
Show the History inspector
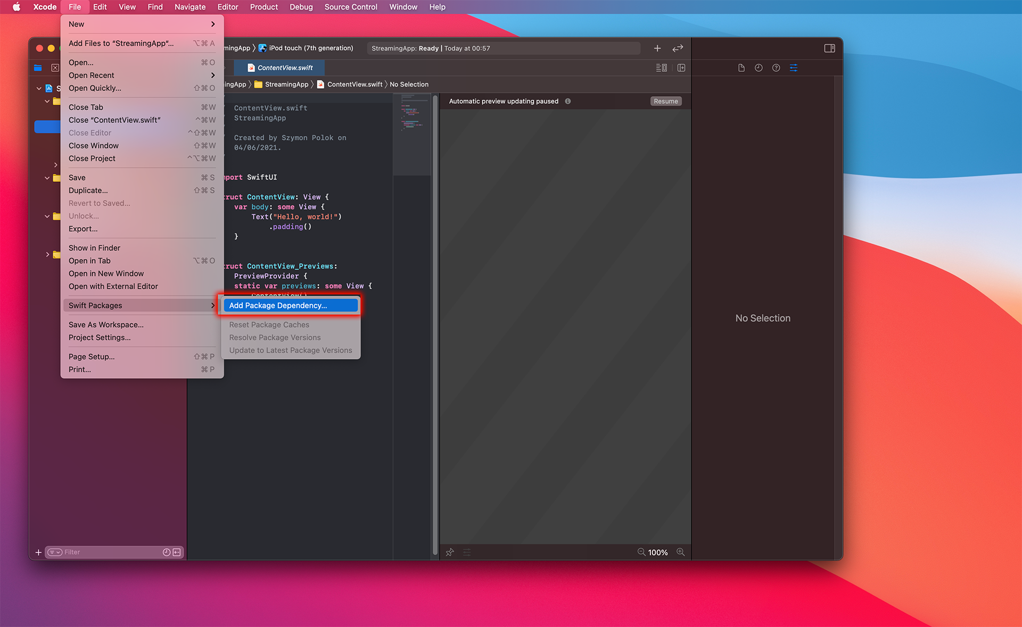(759, 68)
